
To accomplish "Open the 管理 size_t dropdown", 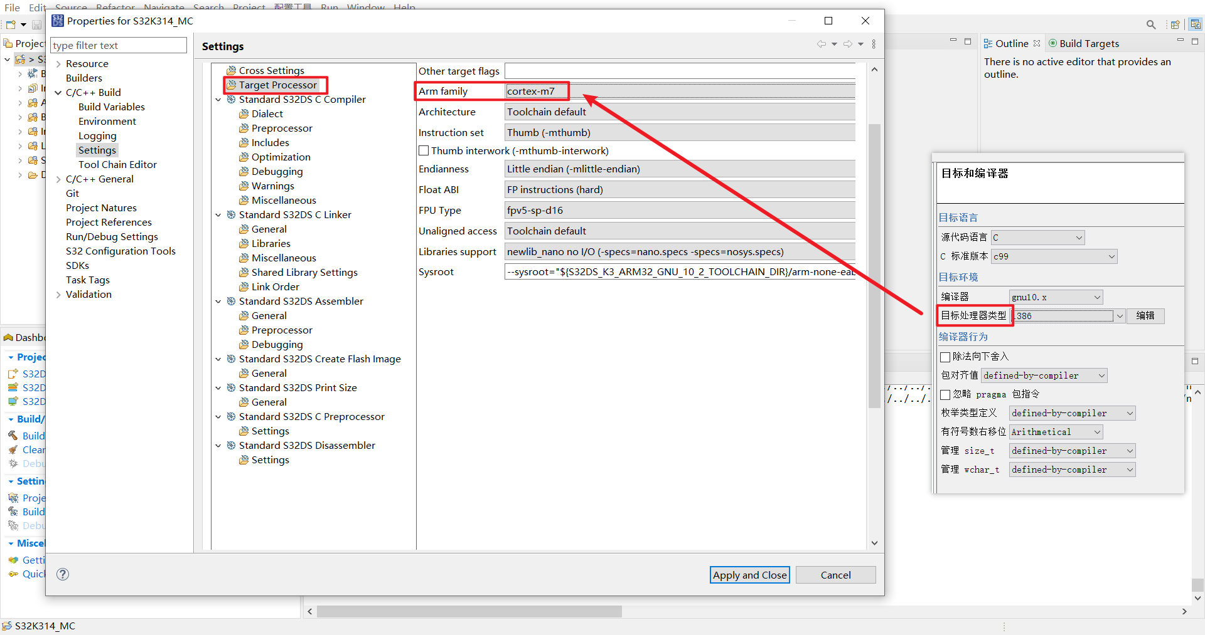I will pyautogui.click(x=1073, y=451).
